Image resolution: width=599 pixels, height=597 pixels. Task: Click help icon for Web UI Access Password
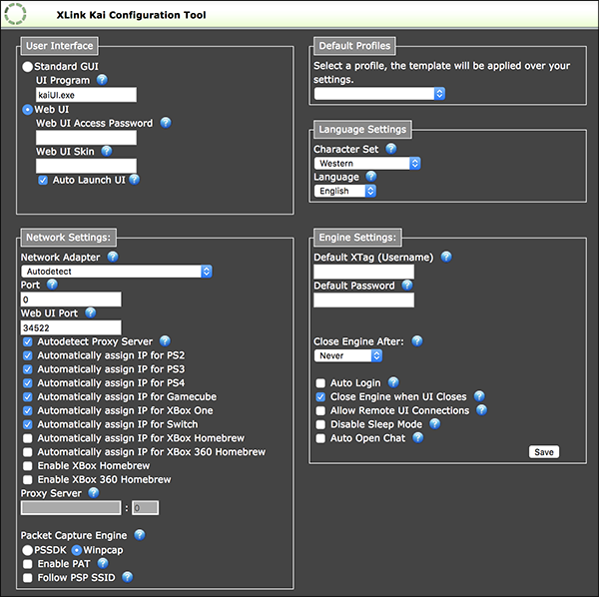tap(166, 123)
